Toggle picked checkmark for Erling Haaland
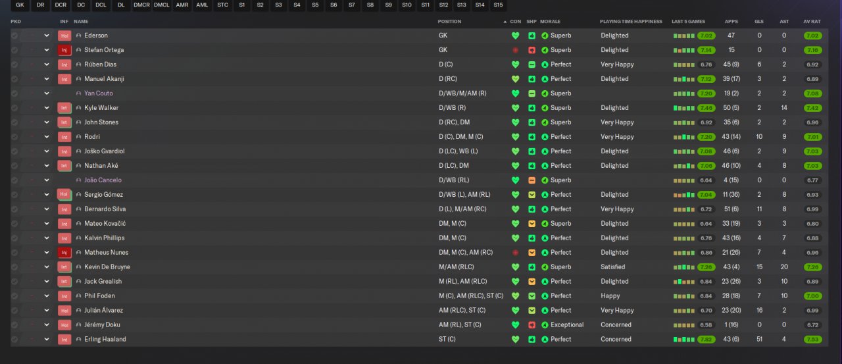The height and width of the screenshot is (364, 842). point(14,340)
